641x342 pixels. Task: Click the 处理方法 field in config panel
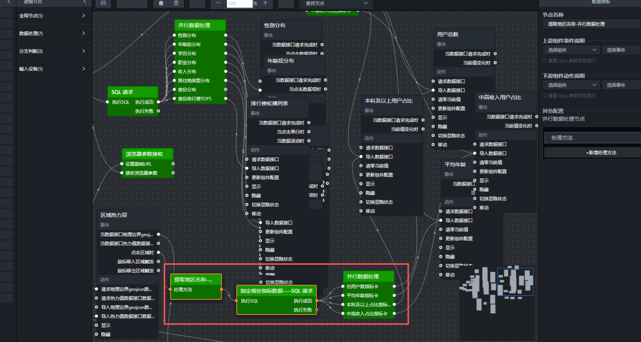[593, 138]
